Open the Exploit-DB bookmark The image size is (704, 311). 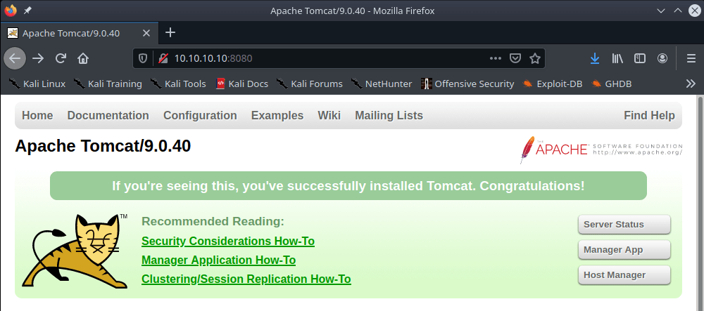tap(552, 84)
